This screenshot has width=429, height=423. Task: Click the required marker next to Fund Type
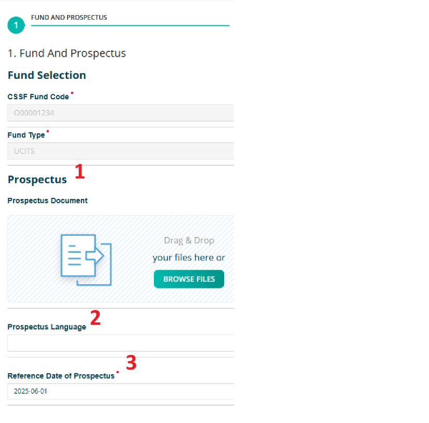(x=47, y=132)
